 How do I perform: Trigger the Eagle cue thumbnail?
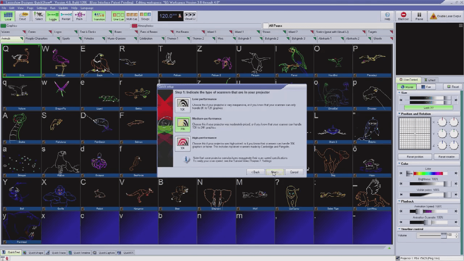pyautogui.click(x=100, y=61)
